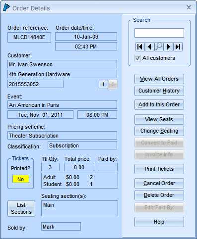Go to previous order record arrow
The image size is (197, 239).
149,47
